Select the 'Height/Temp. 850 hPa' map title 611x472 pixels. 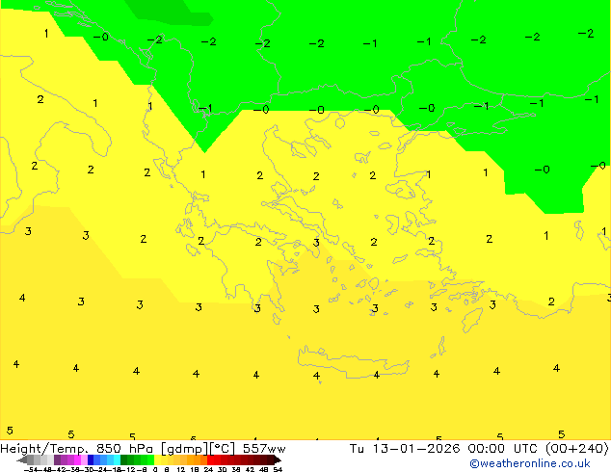pyautogui.click(x=76, y=449)
